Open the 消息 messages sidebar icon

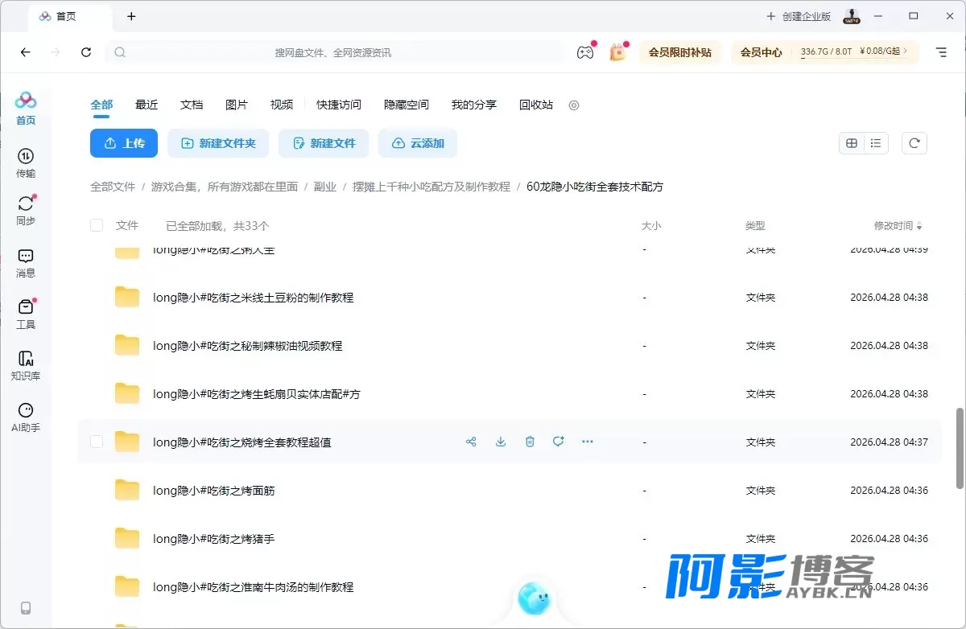[x=26, y=262]
